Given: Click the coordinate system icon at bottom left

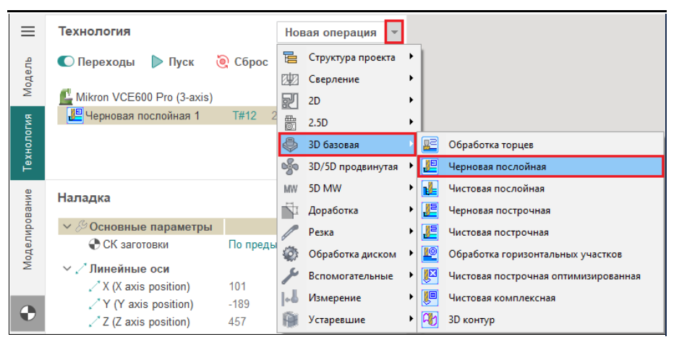Looking at the screenshot, I should point(27,314).
